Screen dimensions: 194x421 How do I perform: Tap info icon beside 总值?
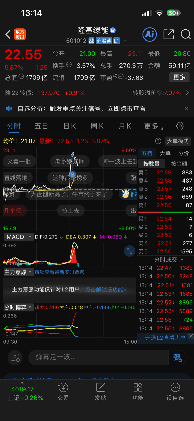[x=21, y=76]
